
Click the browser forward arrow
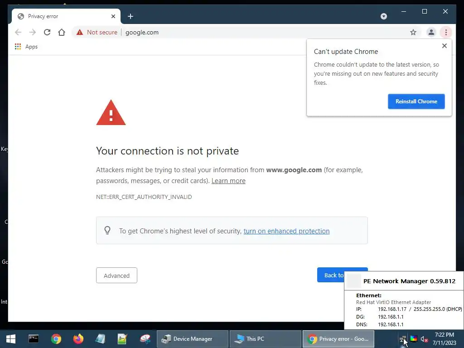(x=33, y=32)
